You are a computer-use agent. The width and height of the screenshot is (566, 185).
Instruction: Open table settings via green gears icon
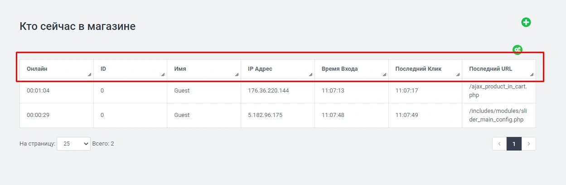pyautogui.click(x=517, y=50)
